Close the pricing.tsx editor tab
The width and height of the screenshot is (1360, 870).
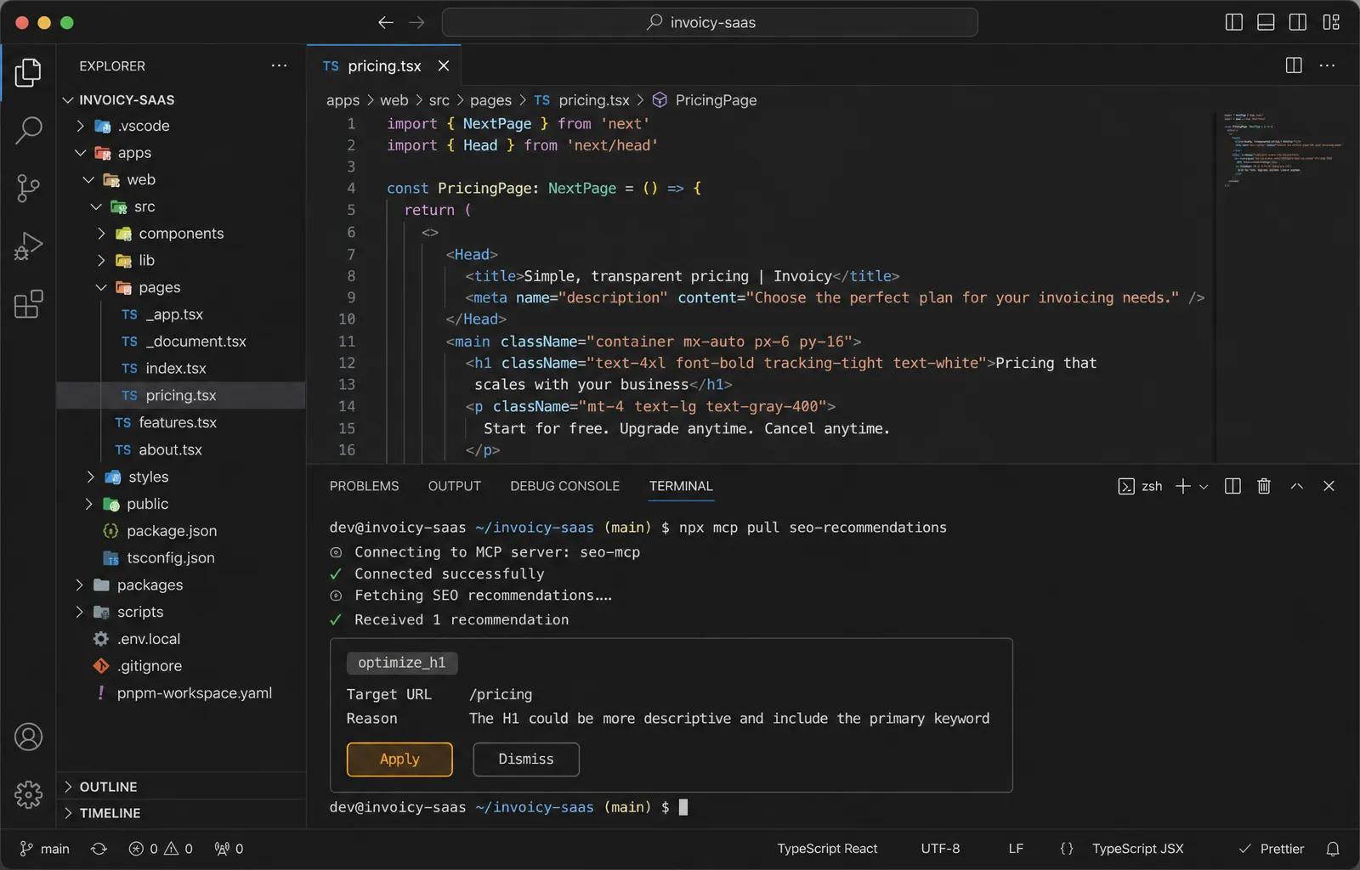[x=444, y=65]
